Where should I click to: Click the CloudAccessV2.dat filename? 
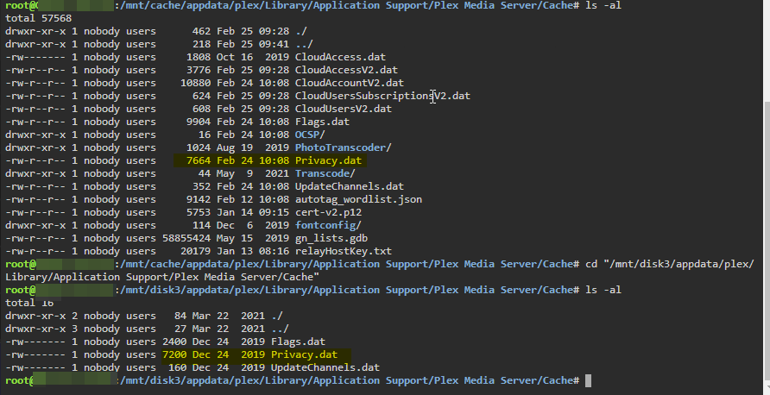346,70
